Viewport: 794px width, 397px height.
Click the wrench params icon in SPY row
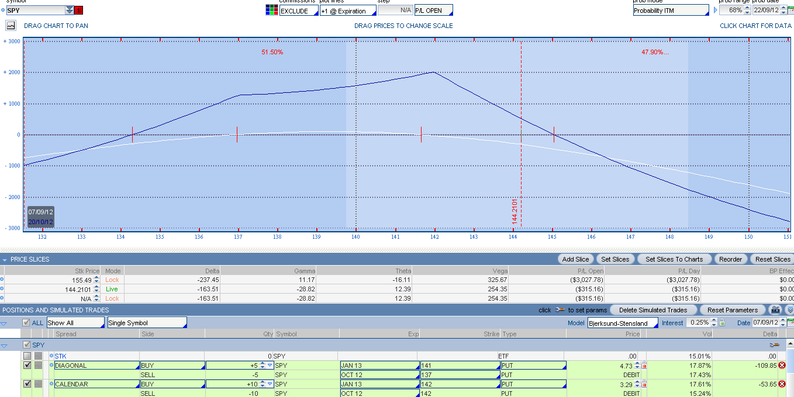[x=775, y=345]
